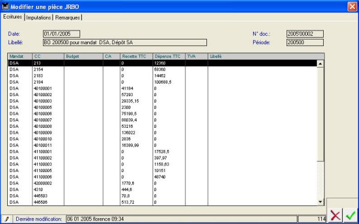The image size is (359, 224).
Task: Select the row with CC 40100003
Action: (x=162, y=101)
